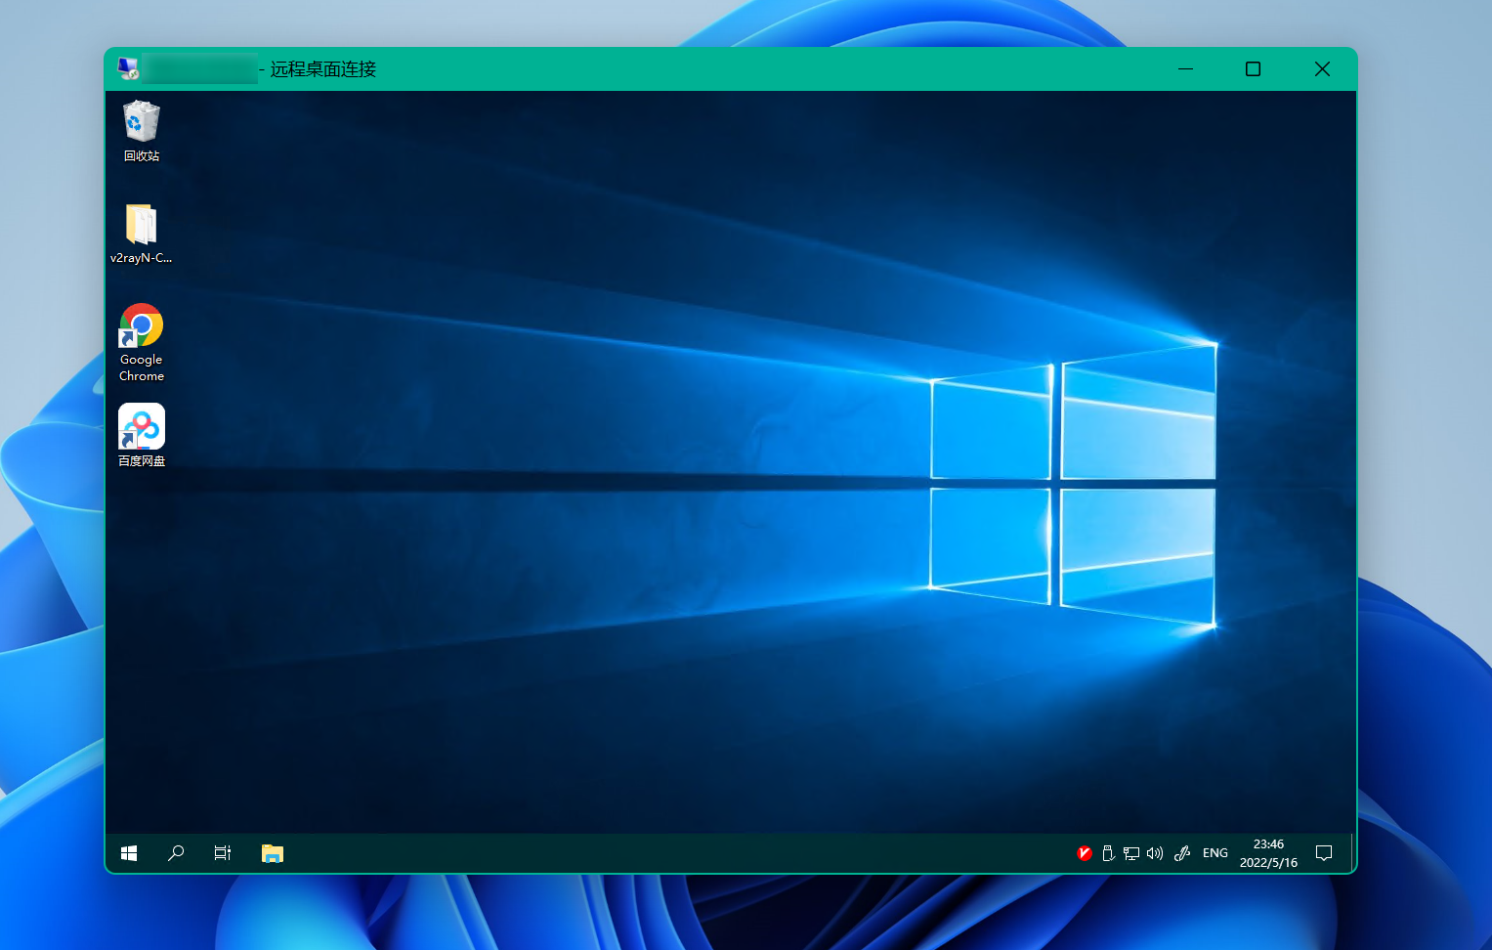The width and height of the screenshot is (1492, 950).
Task: Open the speaker volume tray icon
Action: click(x=1155, y=853)
